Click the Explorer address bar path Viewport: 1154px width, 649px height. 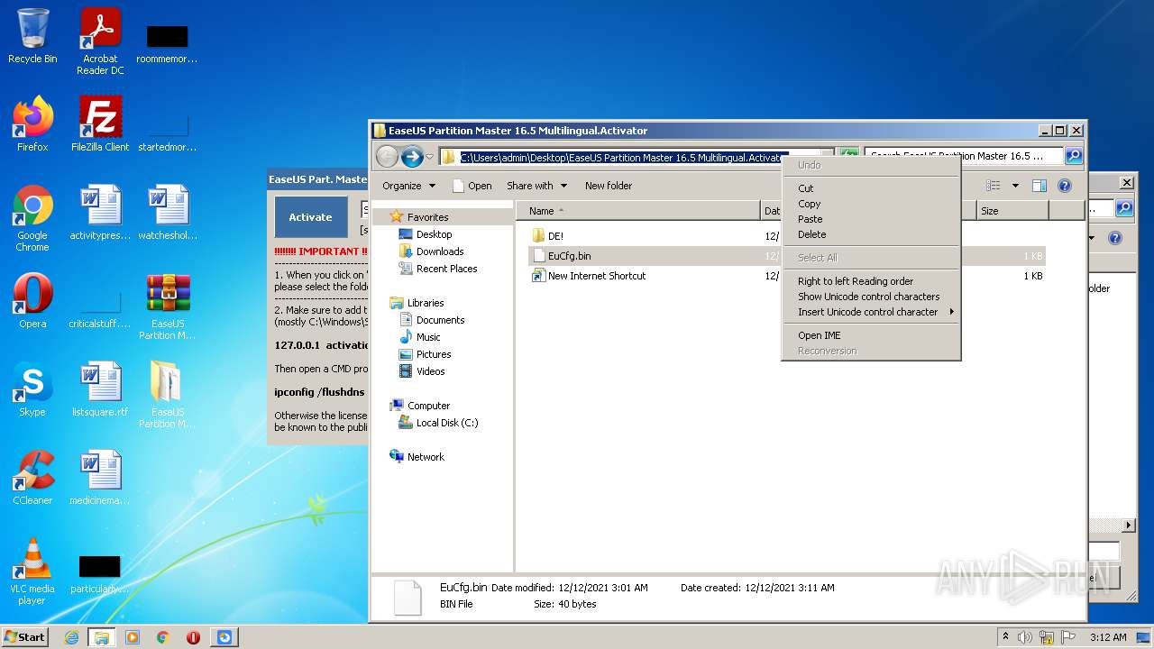click(624, 157)
